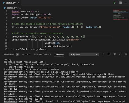Kill terminal with trash icon

pyautogui.click(x=115, y=54)
